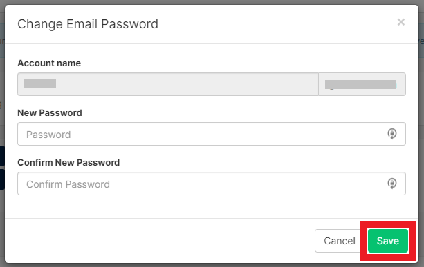The height and width of the screenshot is (267, 424).
Task: Click empty header space right of the title
Action: pos(277,24)
